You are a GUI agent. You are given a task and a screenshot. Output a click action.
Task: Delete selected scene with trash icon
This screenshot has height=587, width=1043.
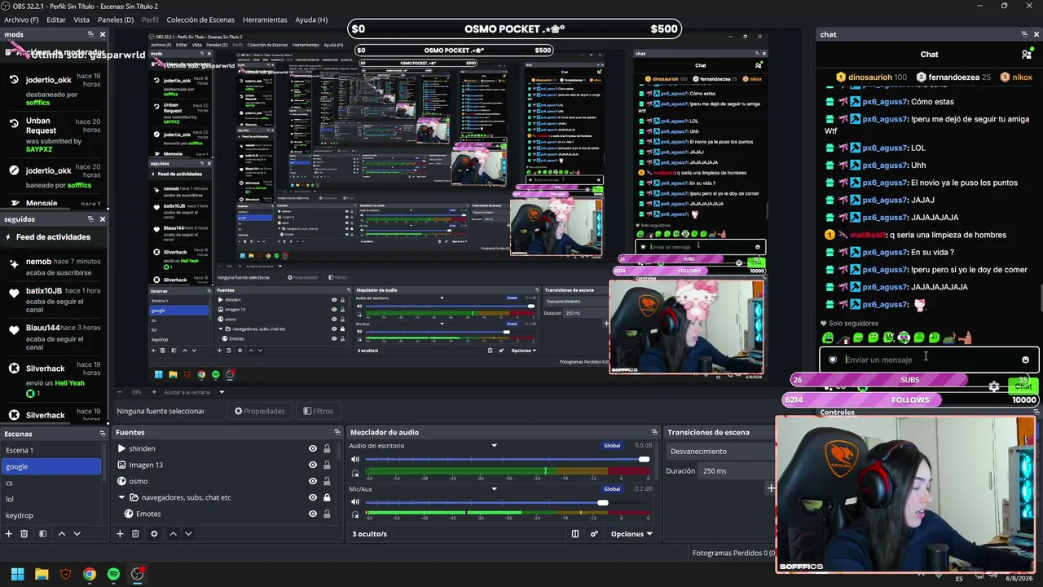24,534
